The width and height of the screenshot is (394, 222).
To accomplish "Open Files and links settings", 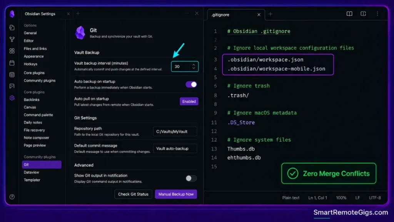I will pyautogui.click(x=35, y=48).
